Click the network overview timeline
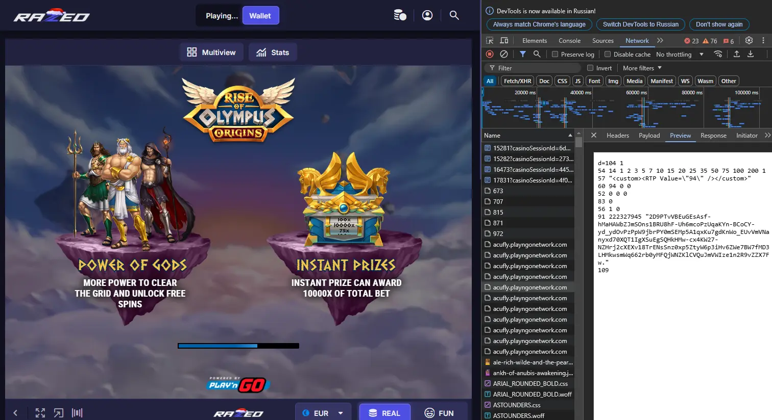Viewport: 772px width, 420px height. click(x=626, y=107)
